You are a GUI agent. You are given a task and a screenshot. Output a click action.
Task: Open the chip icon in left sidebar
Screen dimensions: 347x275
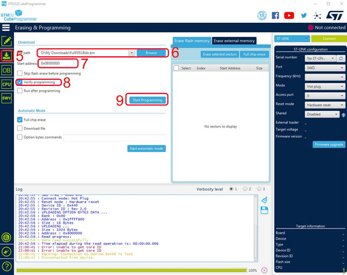(7, 238)
